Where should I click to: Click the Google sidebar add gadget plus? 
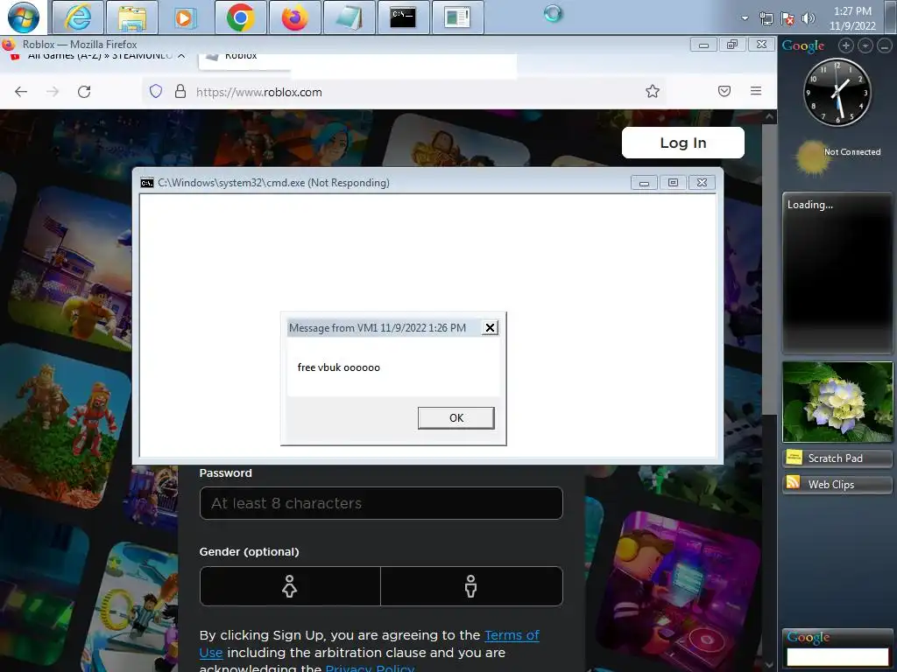(x=845, y=45)
